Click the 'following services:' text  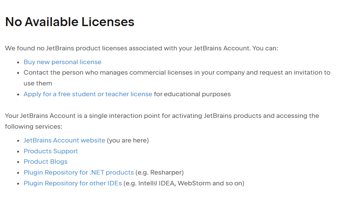pyautogui.click(x=34, y=126)
